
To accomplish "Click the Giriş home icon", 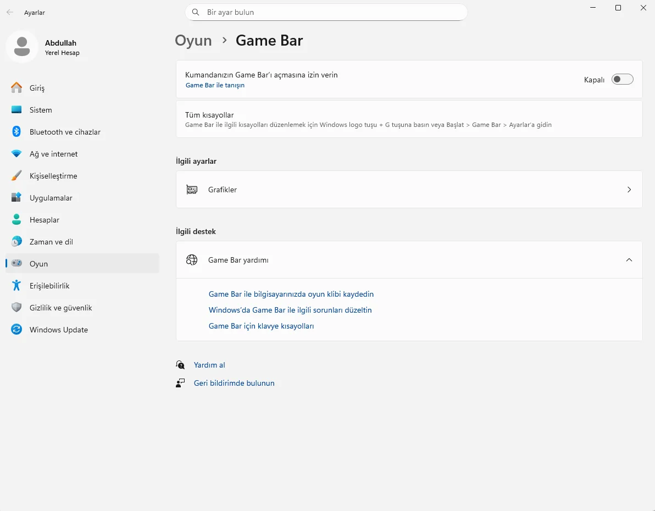I will [16, 88].
